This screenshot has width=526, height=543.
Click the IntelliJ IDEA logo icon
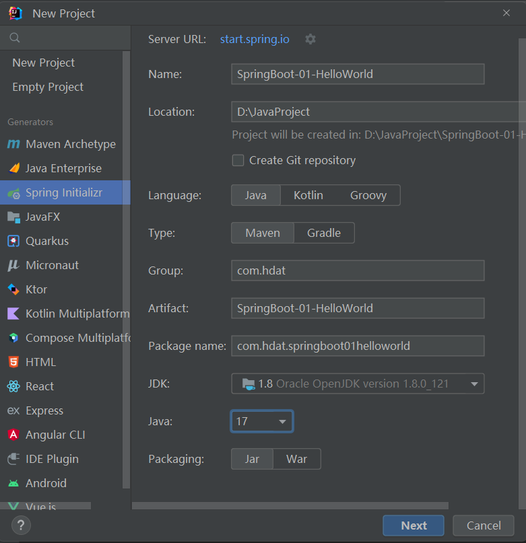[15, 13]
